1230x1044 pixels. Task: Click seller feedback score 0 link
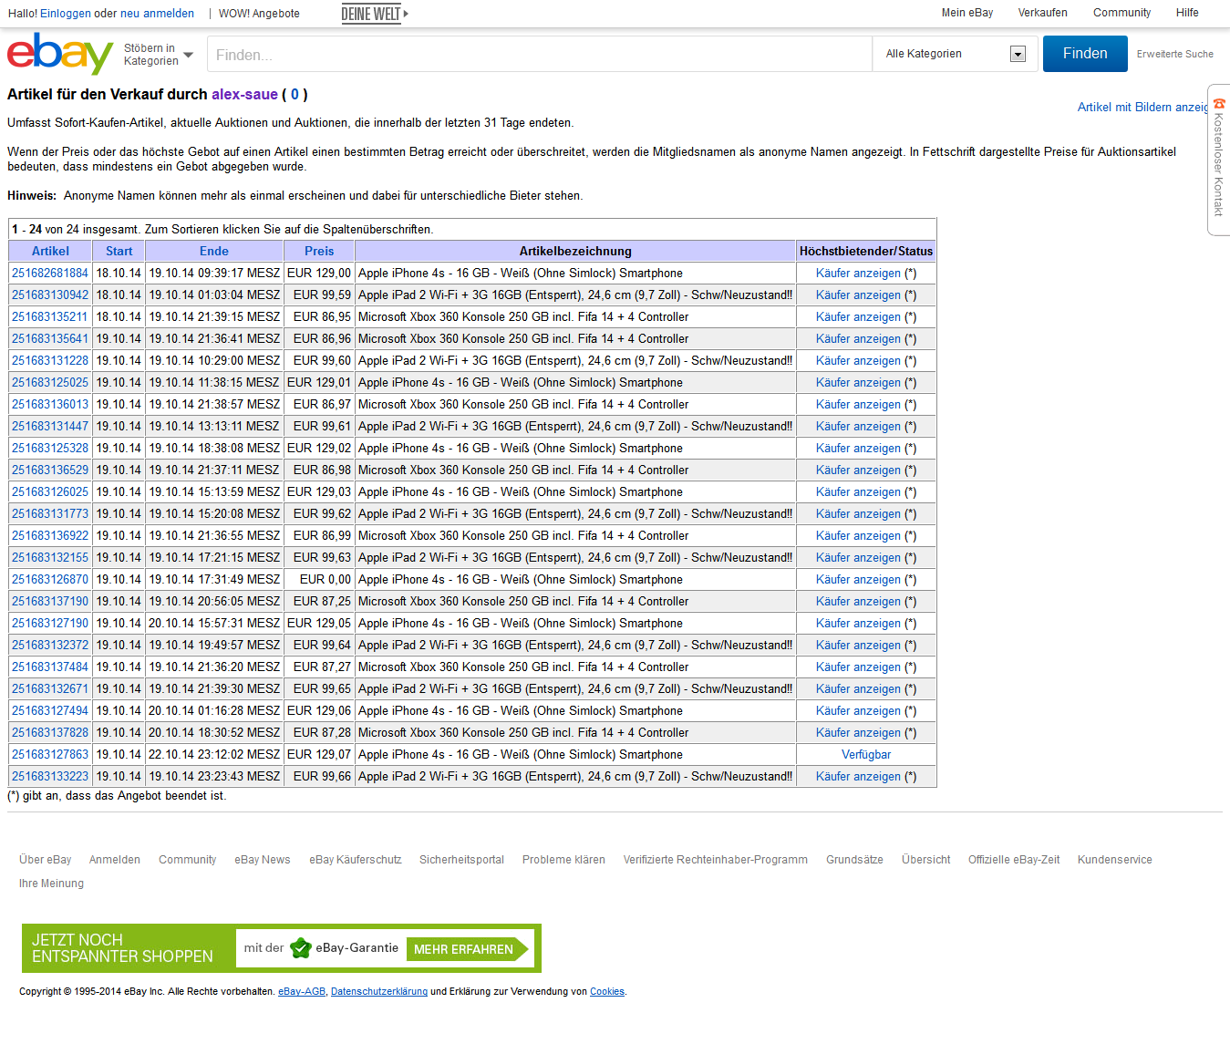click(x=295, y=95)
